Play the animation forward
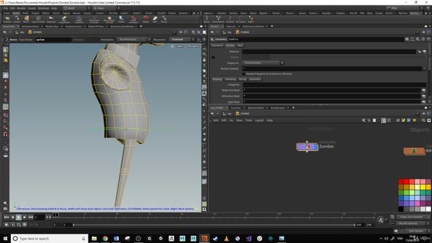The width and height of the screenshot is (432, 243). click(x=24, y=217)
